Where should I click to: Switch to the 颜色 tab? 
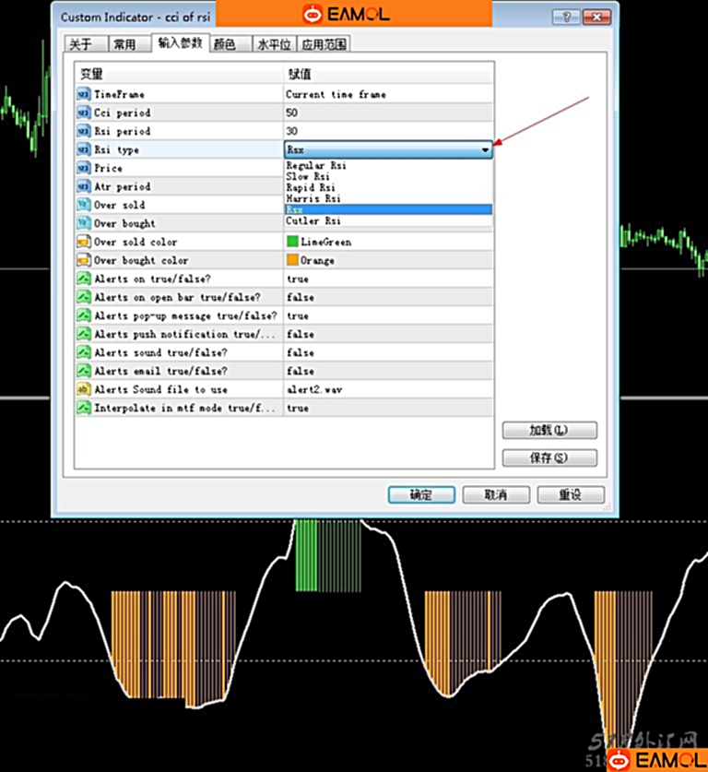point(224,44)
